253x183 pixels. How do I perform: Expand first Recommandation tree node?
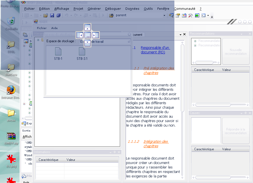pos(195,41)
